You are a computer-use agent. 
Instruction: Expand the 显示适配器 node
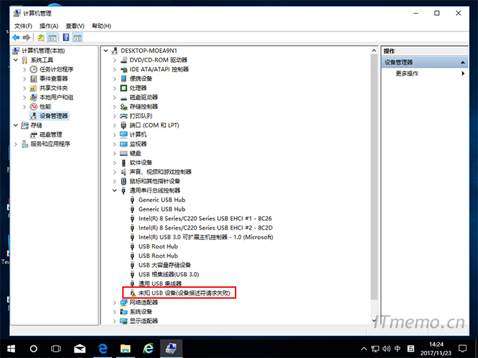[115, 321]
